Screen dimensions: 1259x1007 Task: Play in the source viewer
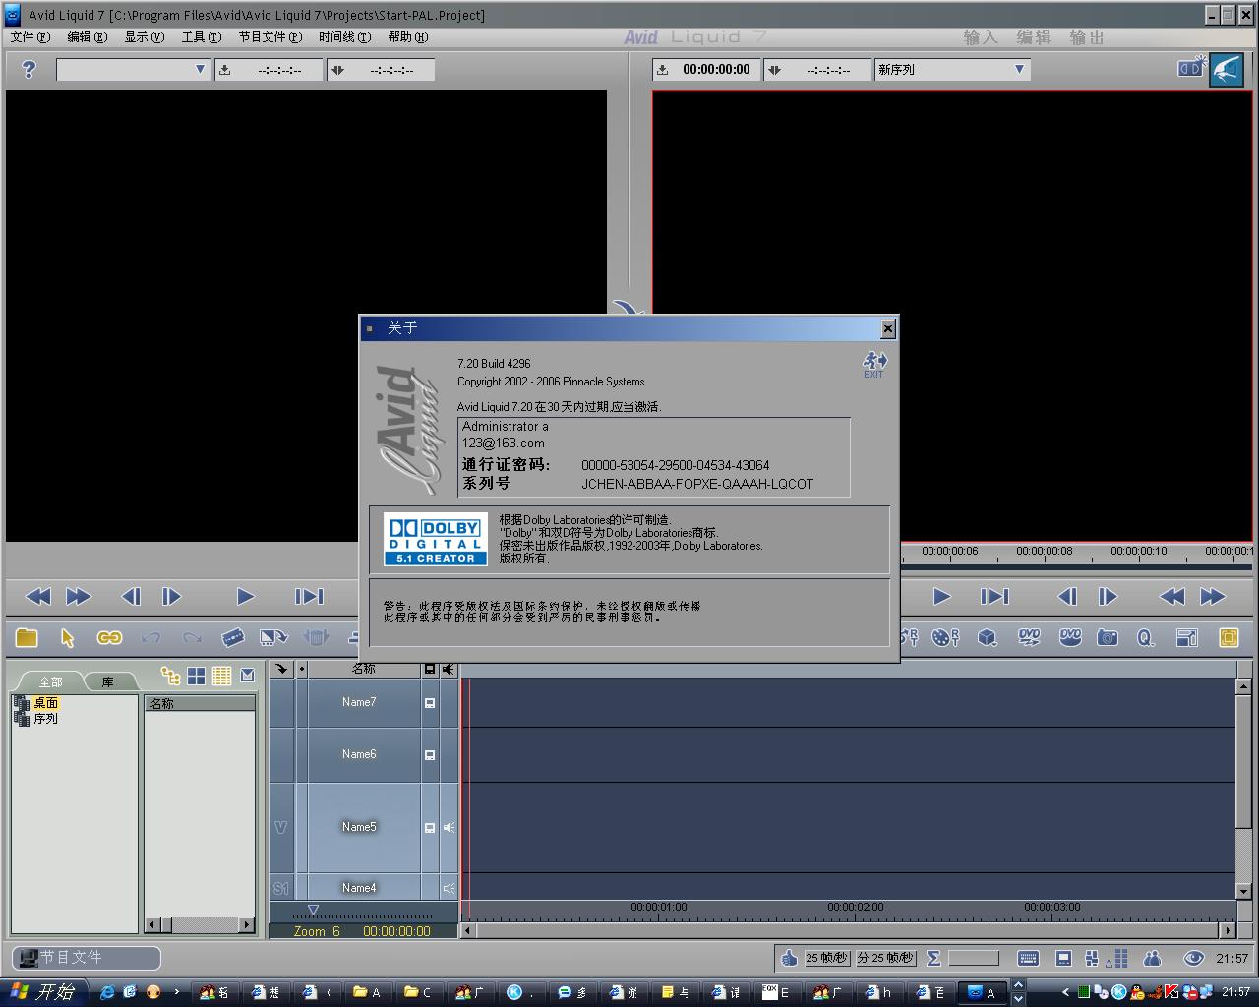click(245, 596)
